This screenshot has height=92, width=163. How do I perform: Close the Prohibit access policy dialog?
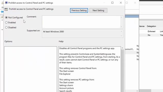pos(121,3)
